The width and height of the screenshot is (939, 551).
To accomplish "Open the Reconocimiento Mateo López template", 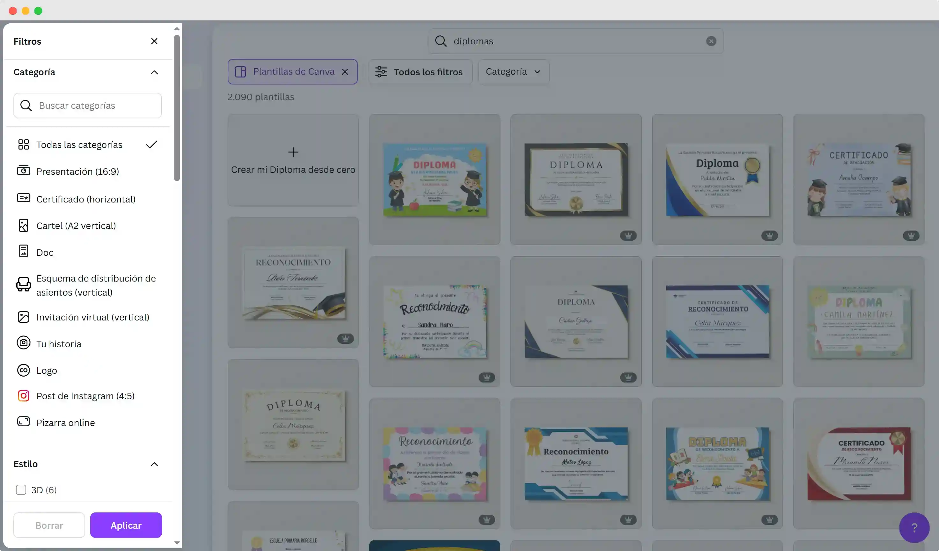I will click(x=576, y=463).
